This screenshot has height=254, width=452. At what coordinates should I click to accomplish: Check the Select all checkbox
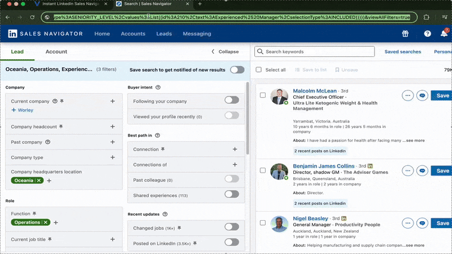tap(259, 69)
